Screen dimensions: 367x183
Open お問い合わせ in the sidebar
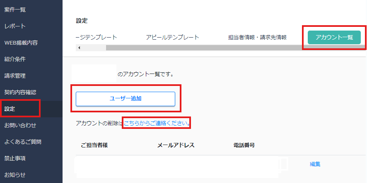coord(20,125)
